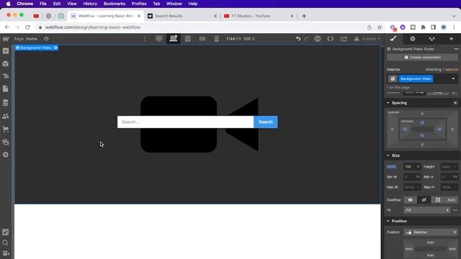The image size is (461, 259).
Task: Set overflow to scroll
Action: 438,200
